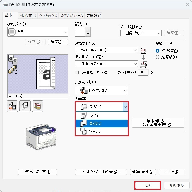Click 標準に戻す reset button

(x=143, y=172)
